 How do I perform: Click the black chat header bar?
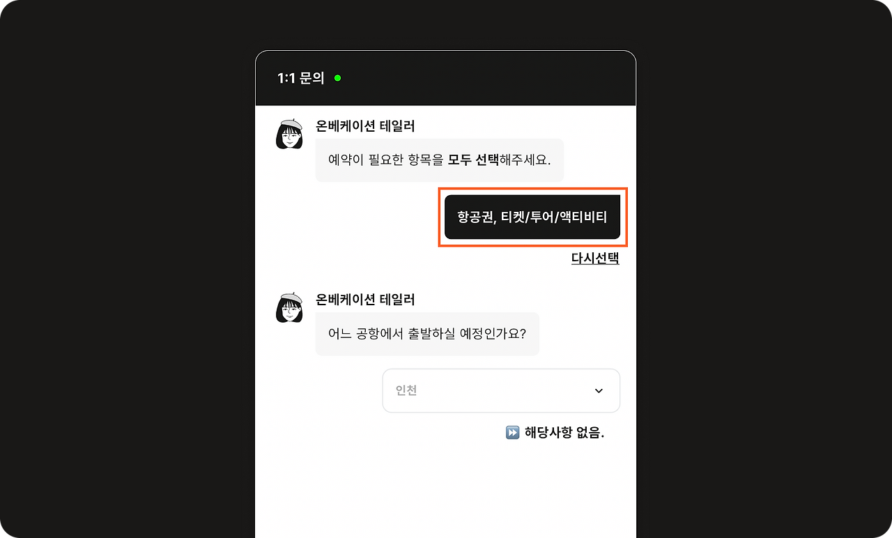[x=446, y=78]
